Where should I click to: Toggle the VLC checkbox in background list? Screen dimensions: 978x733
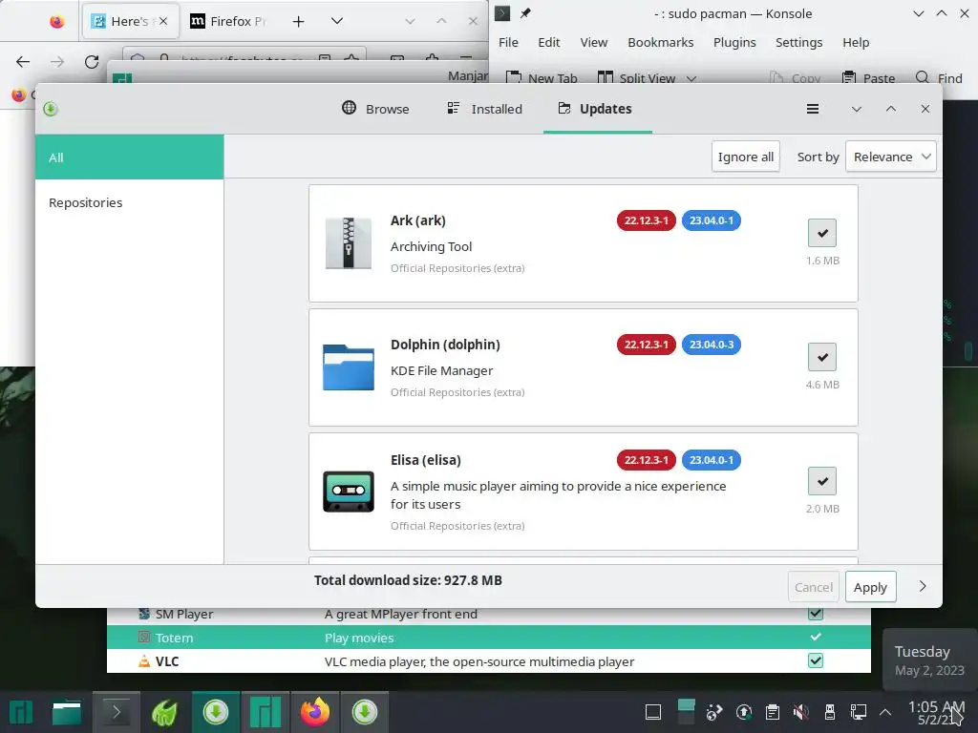click(x=816, y=660)
